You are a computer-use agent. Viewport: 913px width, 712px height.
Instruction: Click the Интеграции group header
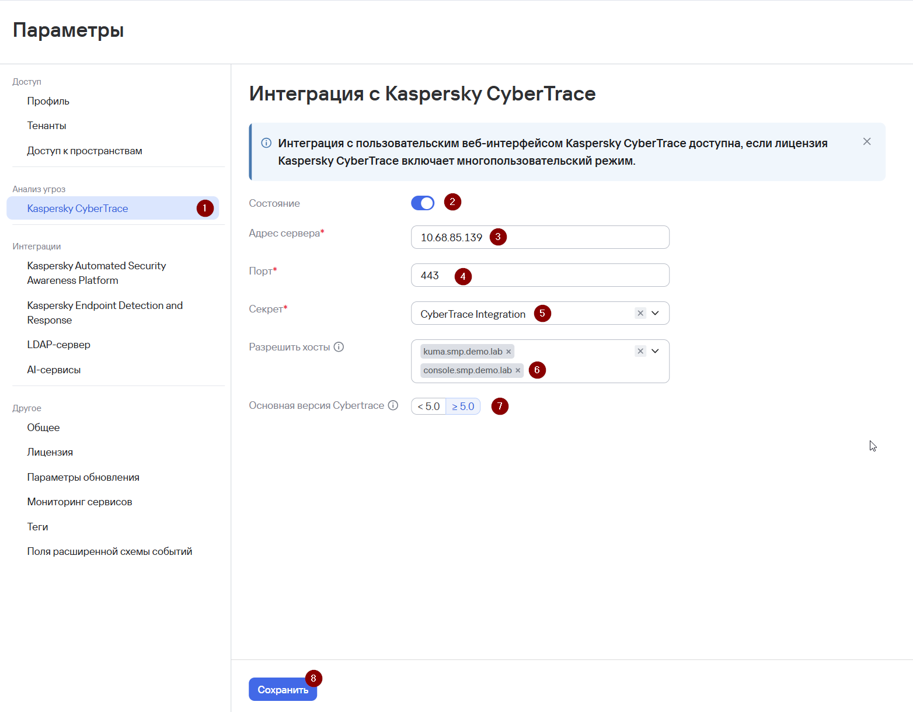(x=37, y=246)
